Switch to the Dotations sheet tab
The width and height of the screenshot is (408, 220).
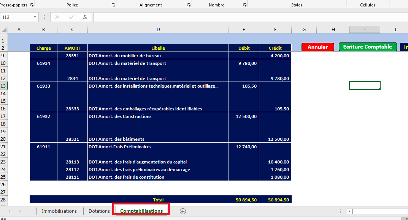coord(98,211)
